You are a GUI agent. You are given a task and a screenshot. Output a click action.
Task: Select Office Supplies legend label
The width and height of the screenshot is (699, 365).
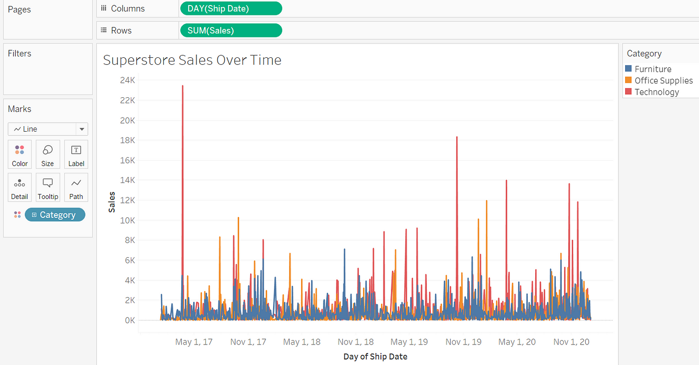pyautogui.click(x=664, y=80)
